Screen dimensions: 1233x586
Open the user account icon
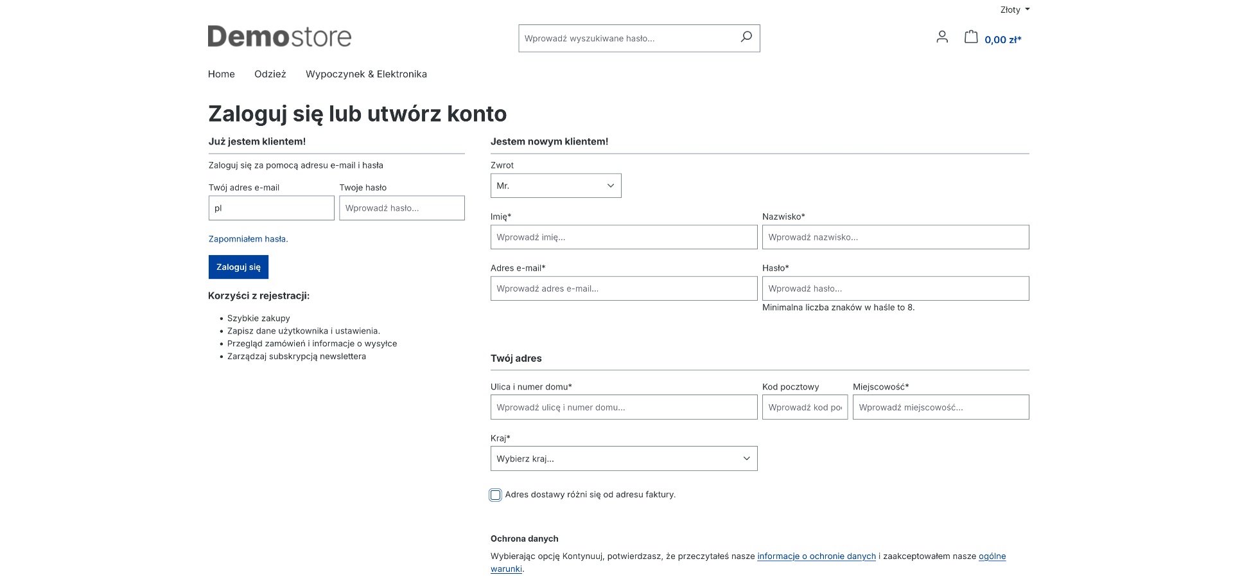pyautogui.click(x=942, y=37)
